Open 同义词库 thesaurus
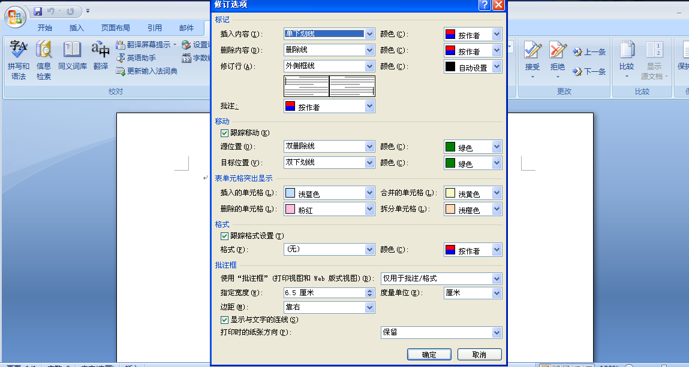 pyautogui.click(x=73, y=56)
